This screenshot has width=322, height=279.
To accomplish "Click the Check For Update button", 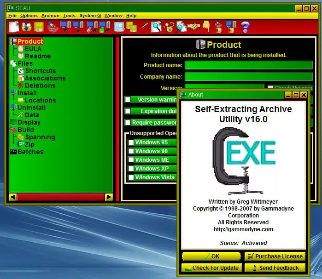I will click(x=211, y=268).
